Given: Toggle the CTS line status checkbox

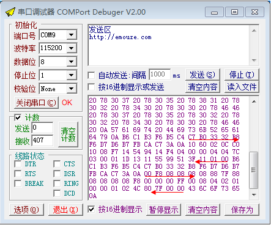Looking at the screenshot, I should tap(57, 164).
